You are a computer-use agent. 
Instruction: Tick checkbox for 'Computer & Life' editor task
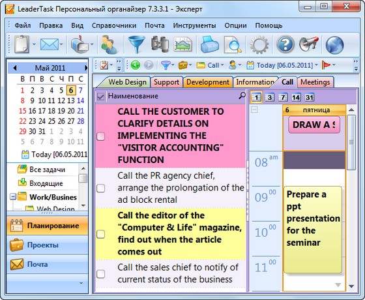(101, 234)
